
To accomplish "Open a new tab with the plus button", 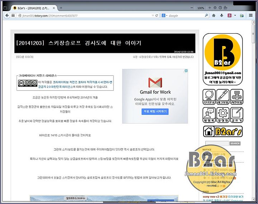I will (x=61, y=8).
